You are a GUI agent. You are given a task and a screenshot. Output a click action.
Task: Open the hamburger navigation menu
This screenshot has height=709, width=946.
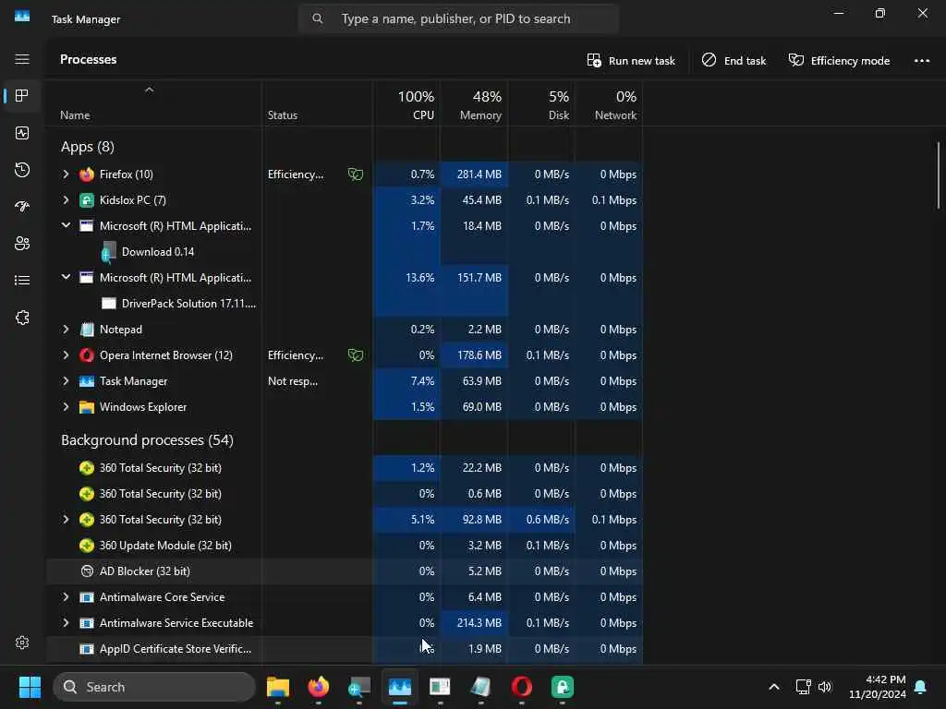[22, 59]
